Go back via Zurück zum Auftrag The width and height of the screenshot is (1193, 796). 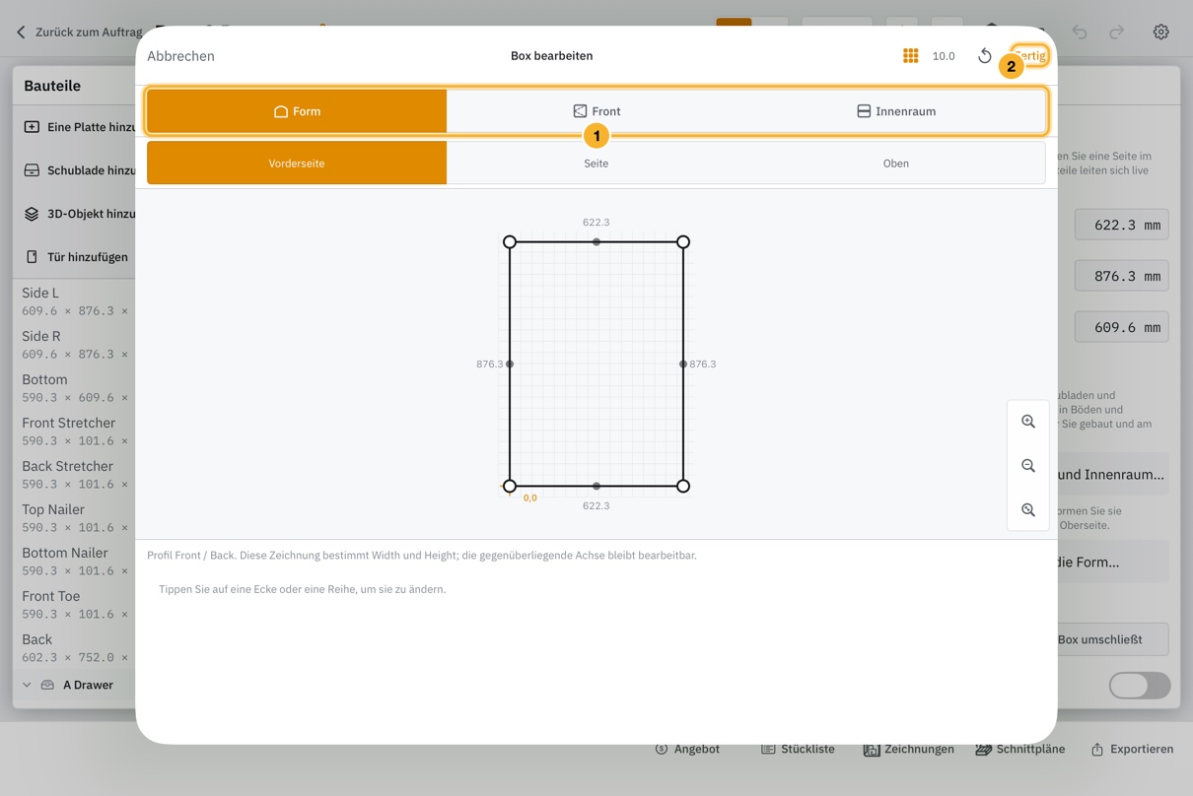(79, 32)
